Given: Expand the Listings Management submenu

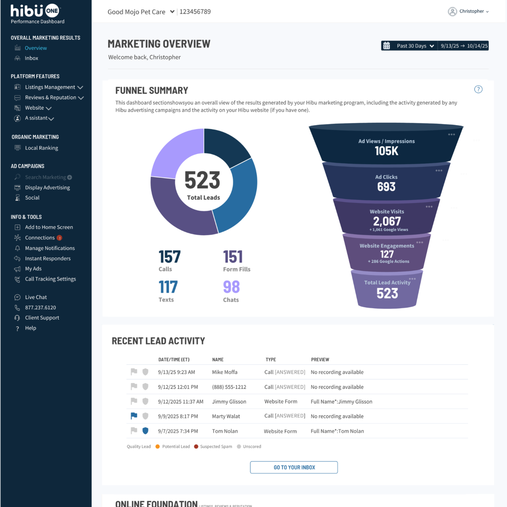Looking at the screenshot, I should coord(80,87).
